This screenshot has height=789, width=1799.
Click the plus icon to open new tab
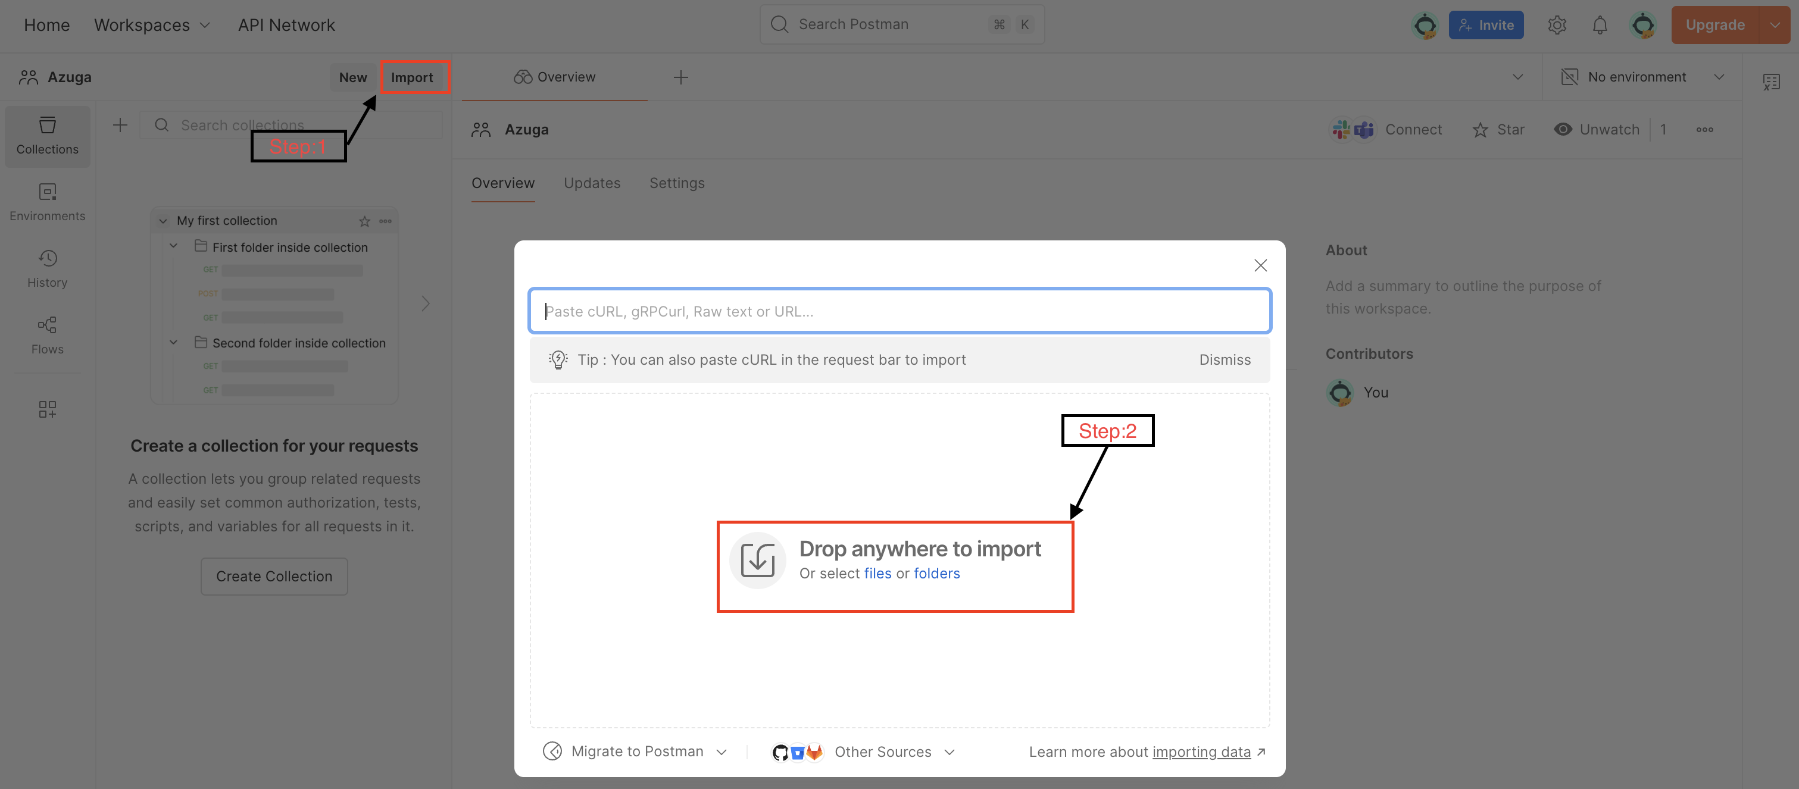680,77
